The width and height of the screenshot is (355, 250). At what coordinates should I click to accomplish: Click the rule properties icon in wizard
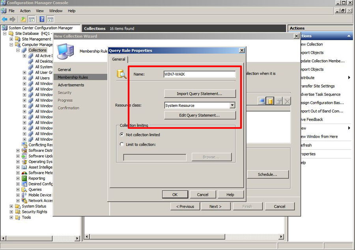coord(278,101)
